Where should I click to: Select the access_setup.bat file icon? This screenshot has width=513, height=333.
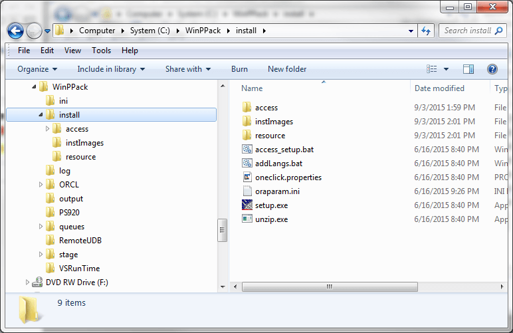pos(247,149)
